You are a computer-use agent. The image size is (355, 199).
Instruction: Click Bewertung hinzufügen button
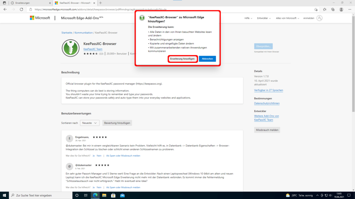tap(117, 123)
